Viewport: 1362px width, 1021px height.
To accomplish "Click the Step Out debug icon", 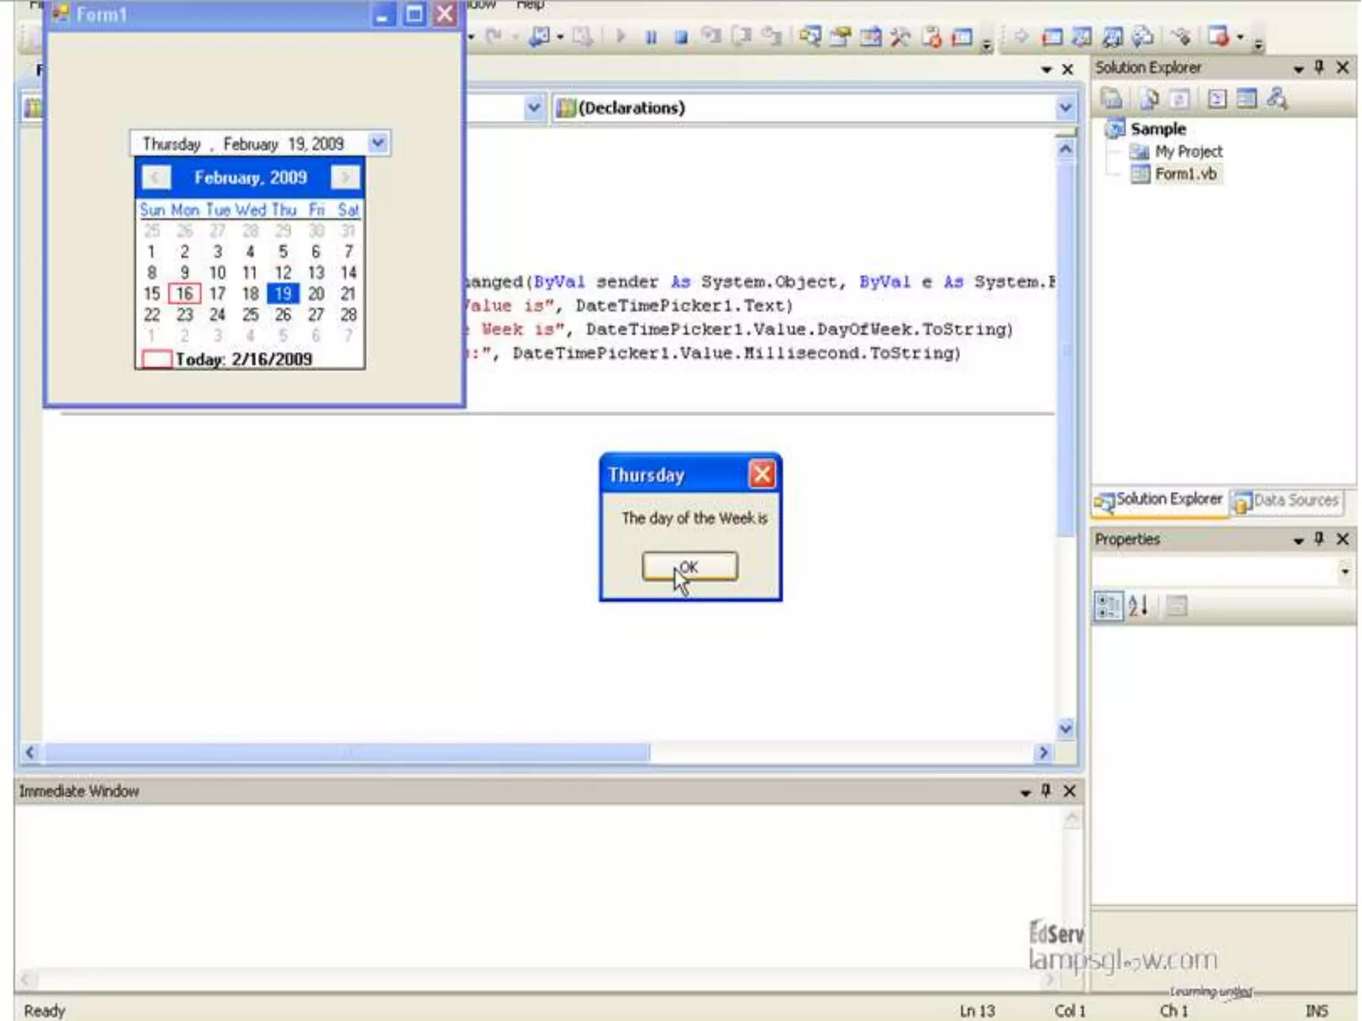I will click(771, 36).
